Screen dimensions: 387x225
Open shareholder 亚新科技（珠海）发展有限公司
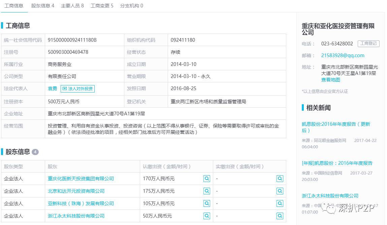click(81, 203)
